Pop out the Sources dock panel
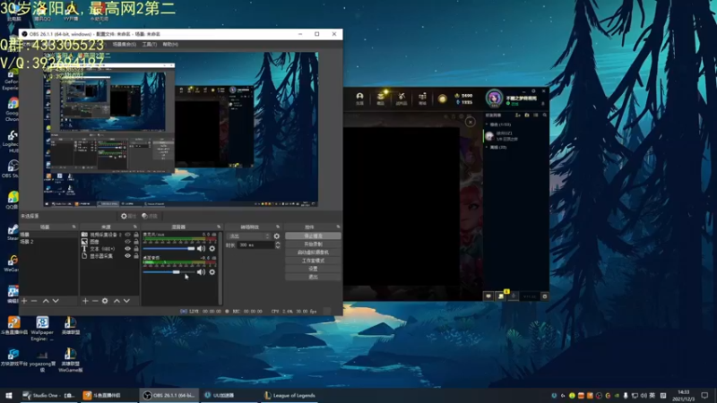Image resolution: width=717 pixels, height=403 pixels. click(135, 227)
